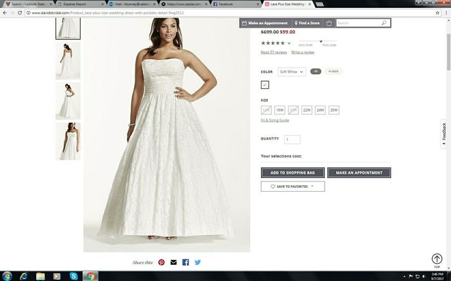
Task: View third dress thumbnail
Action: click(x=68, y=101)
